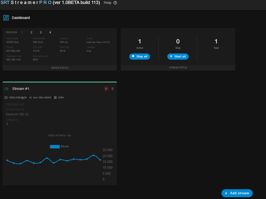Click the Dashboard grid icon
This screenshot has height=199, width=266.
(x=6, y=18)
